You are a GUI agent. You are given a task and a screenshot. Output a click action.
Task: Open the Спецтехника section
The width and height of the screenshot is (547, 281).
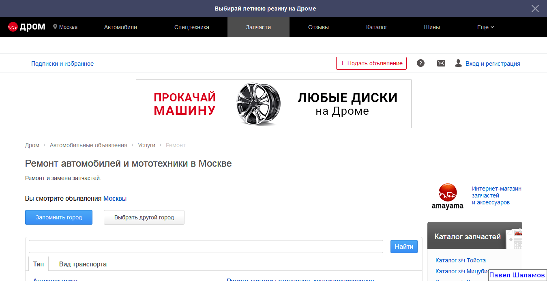coord(192,27)
